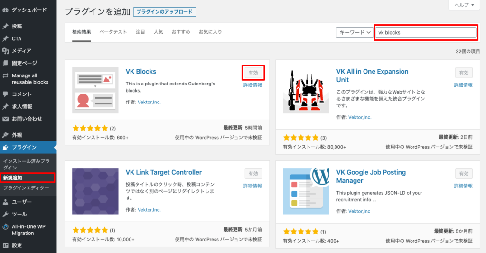Select インストール済みプラグイン submenu item
Screen dimensions: 486x253
point(27,164)
